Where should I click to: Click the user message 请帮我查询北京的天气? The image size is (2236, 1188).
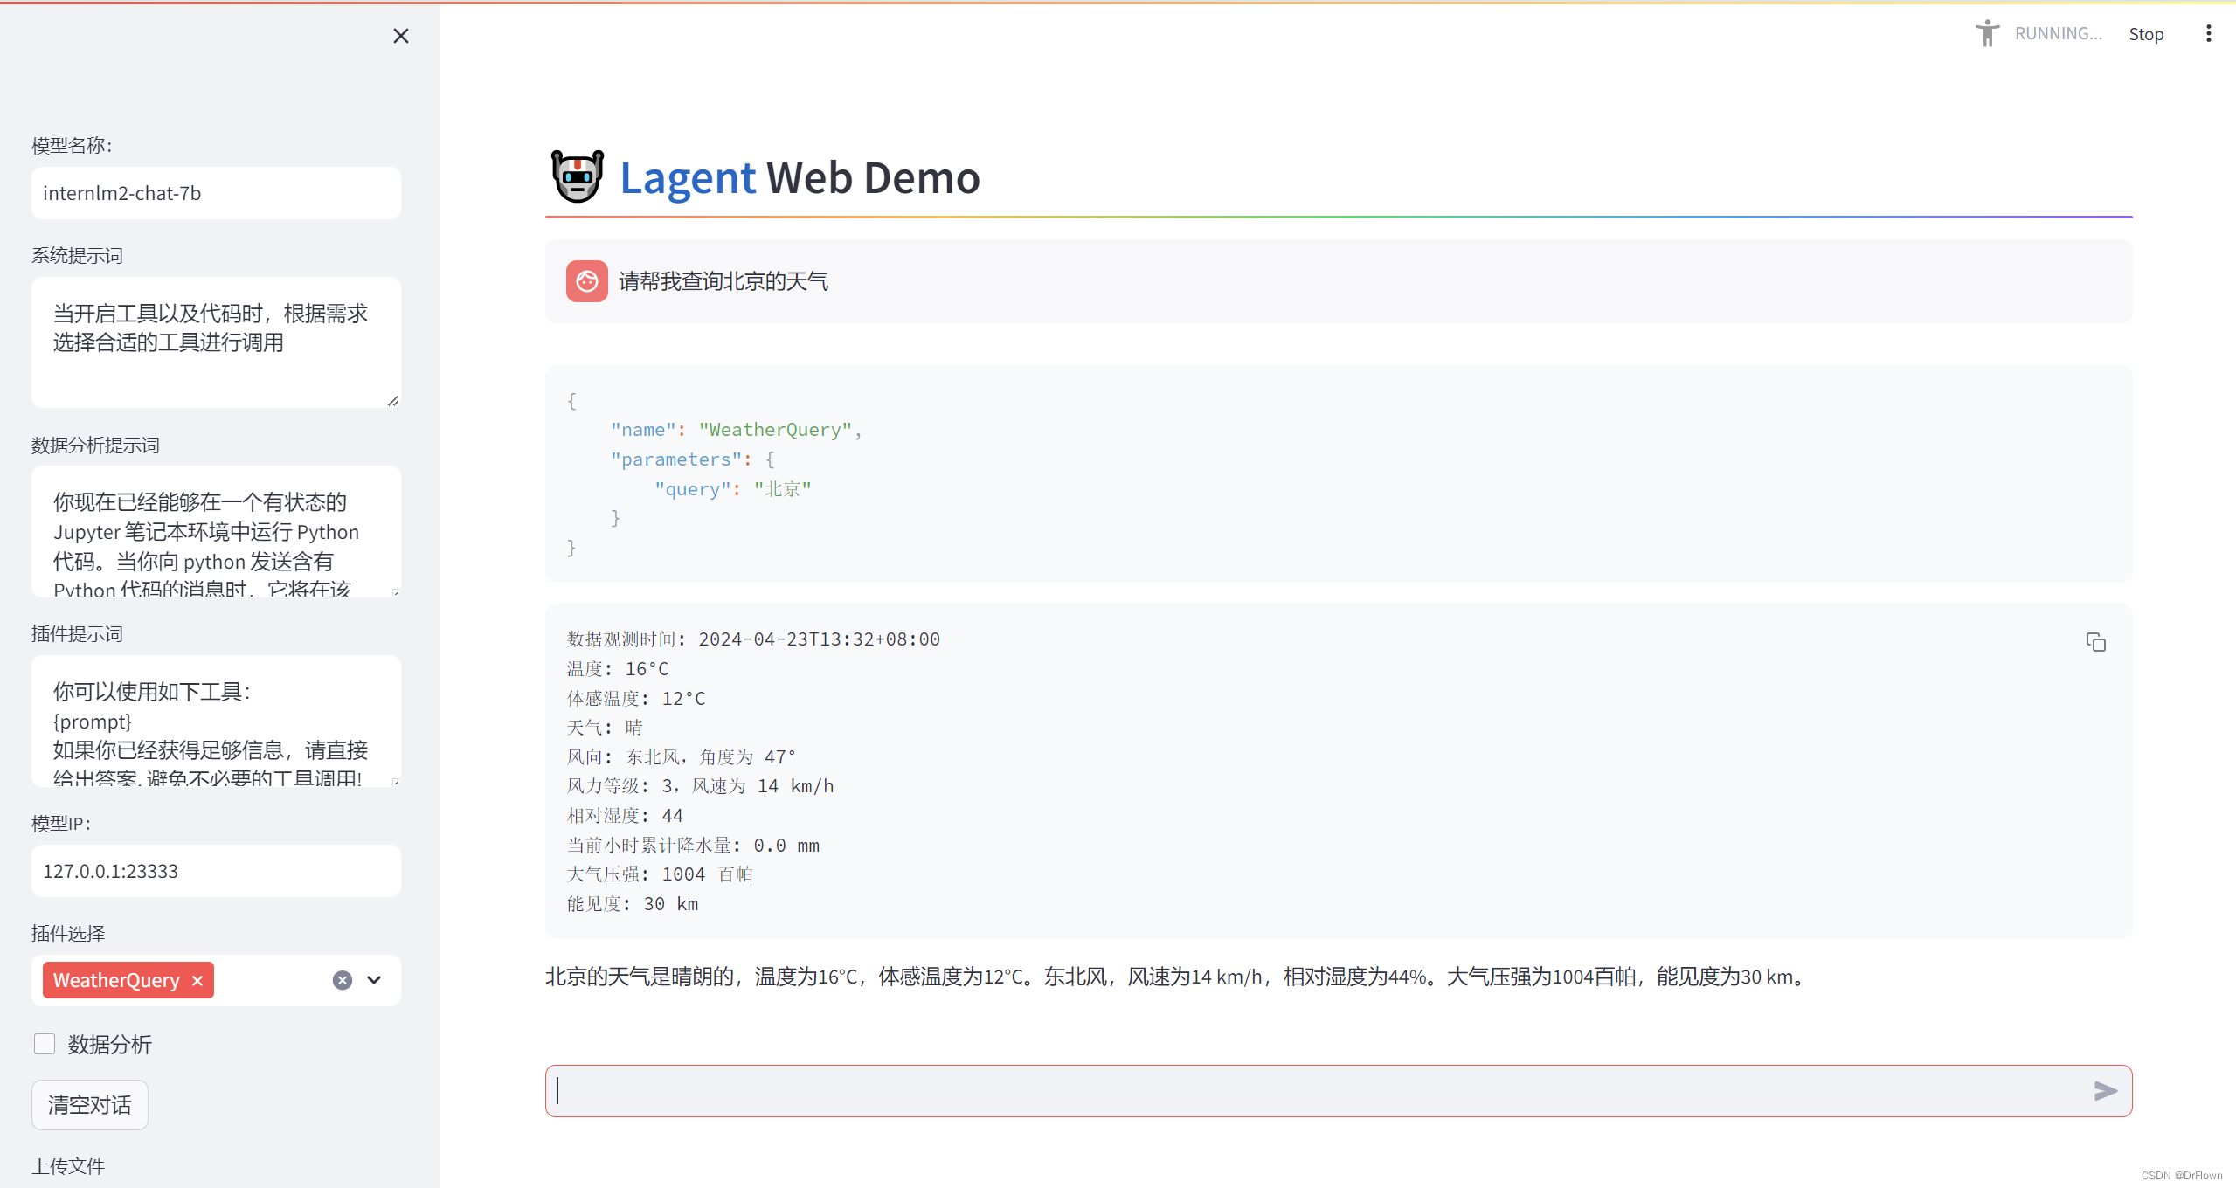[x=723, y=281]
